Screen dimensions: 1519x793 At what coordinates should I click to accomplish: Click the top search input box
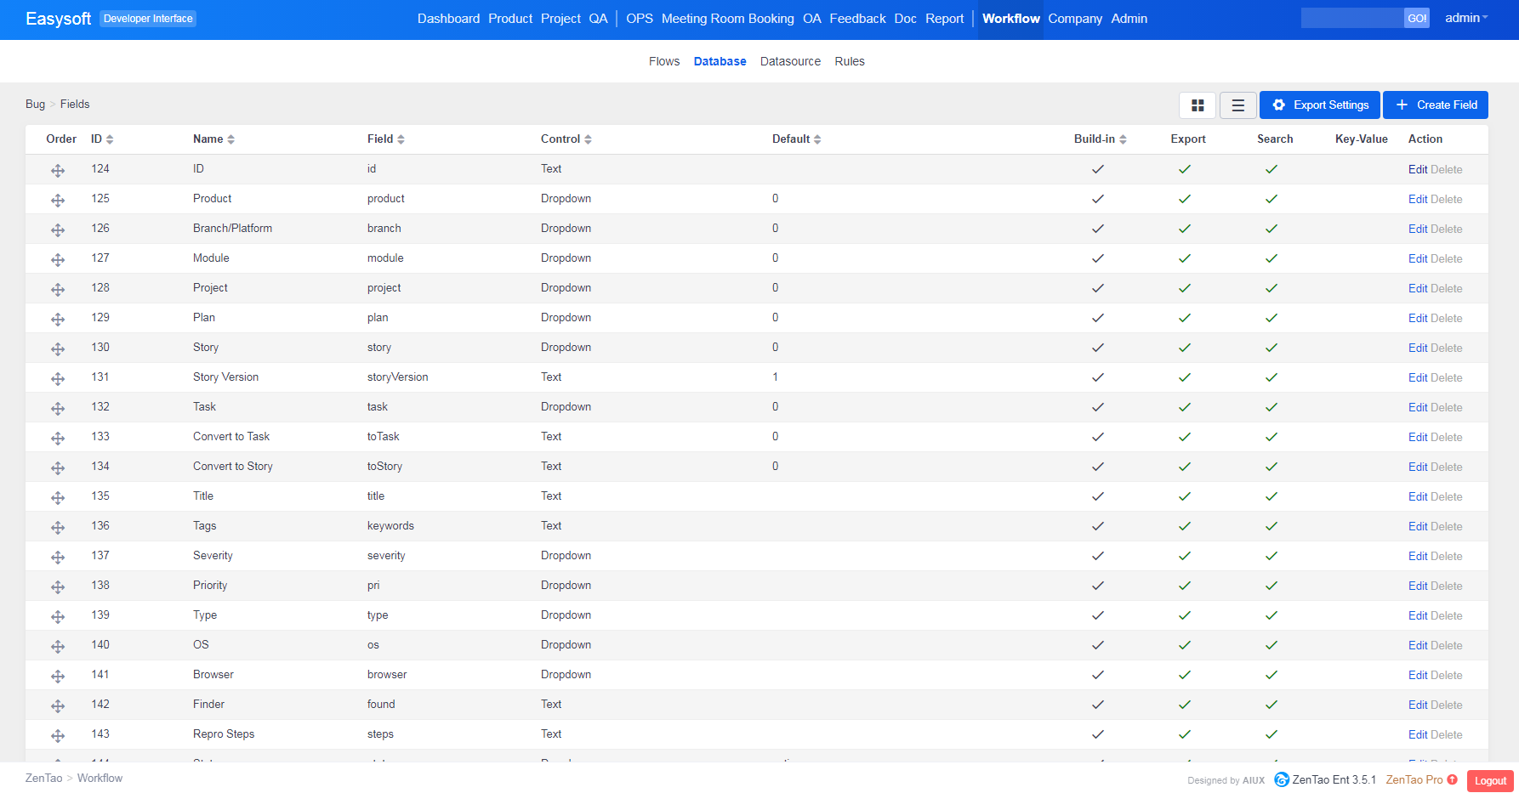coord(1351,18)
